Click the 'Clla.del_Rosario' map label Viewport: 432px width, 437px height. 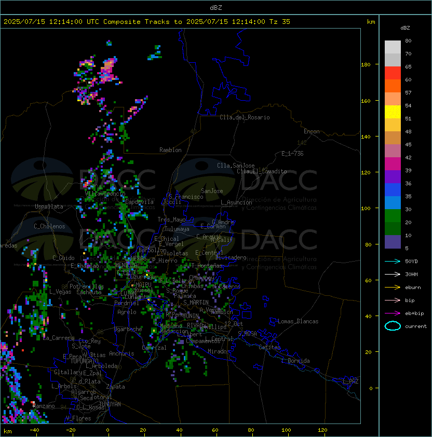245,117
